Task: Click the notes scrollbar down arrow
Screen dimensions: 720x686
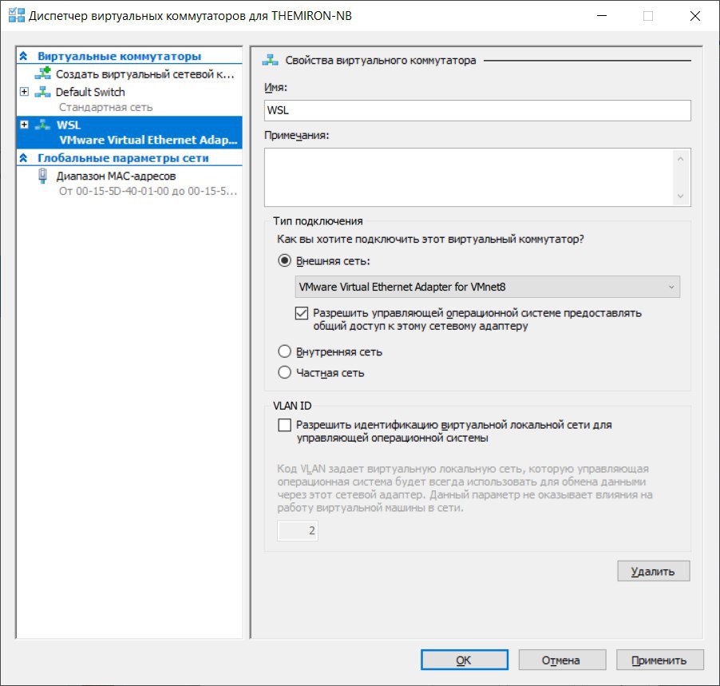Action: click(681, 196)
